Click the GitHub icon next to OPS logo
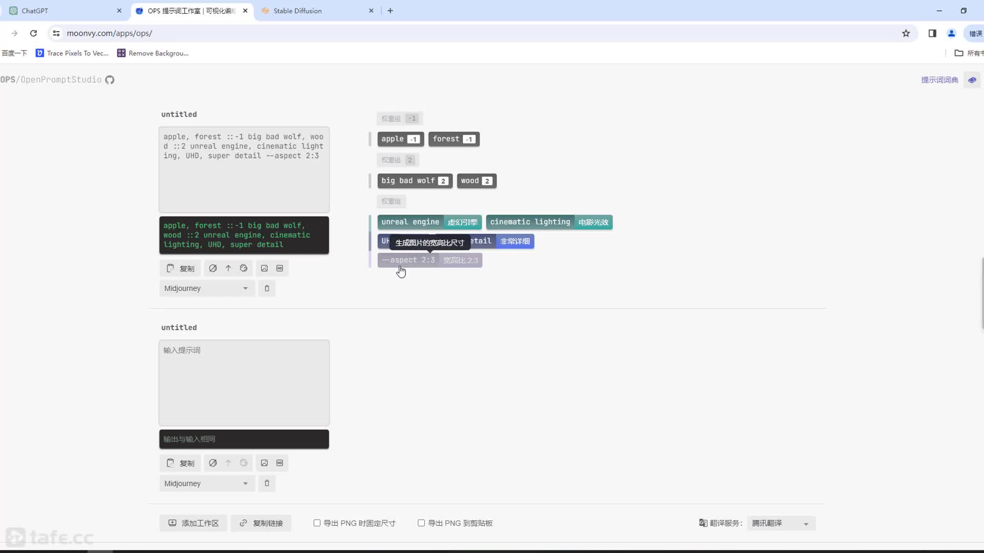This screenshot has width=984, height=553. point(110,79)
